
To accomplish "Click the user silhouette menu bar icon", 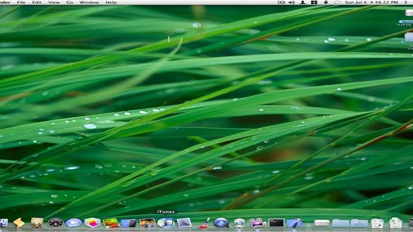I will [x=303, y=3].
